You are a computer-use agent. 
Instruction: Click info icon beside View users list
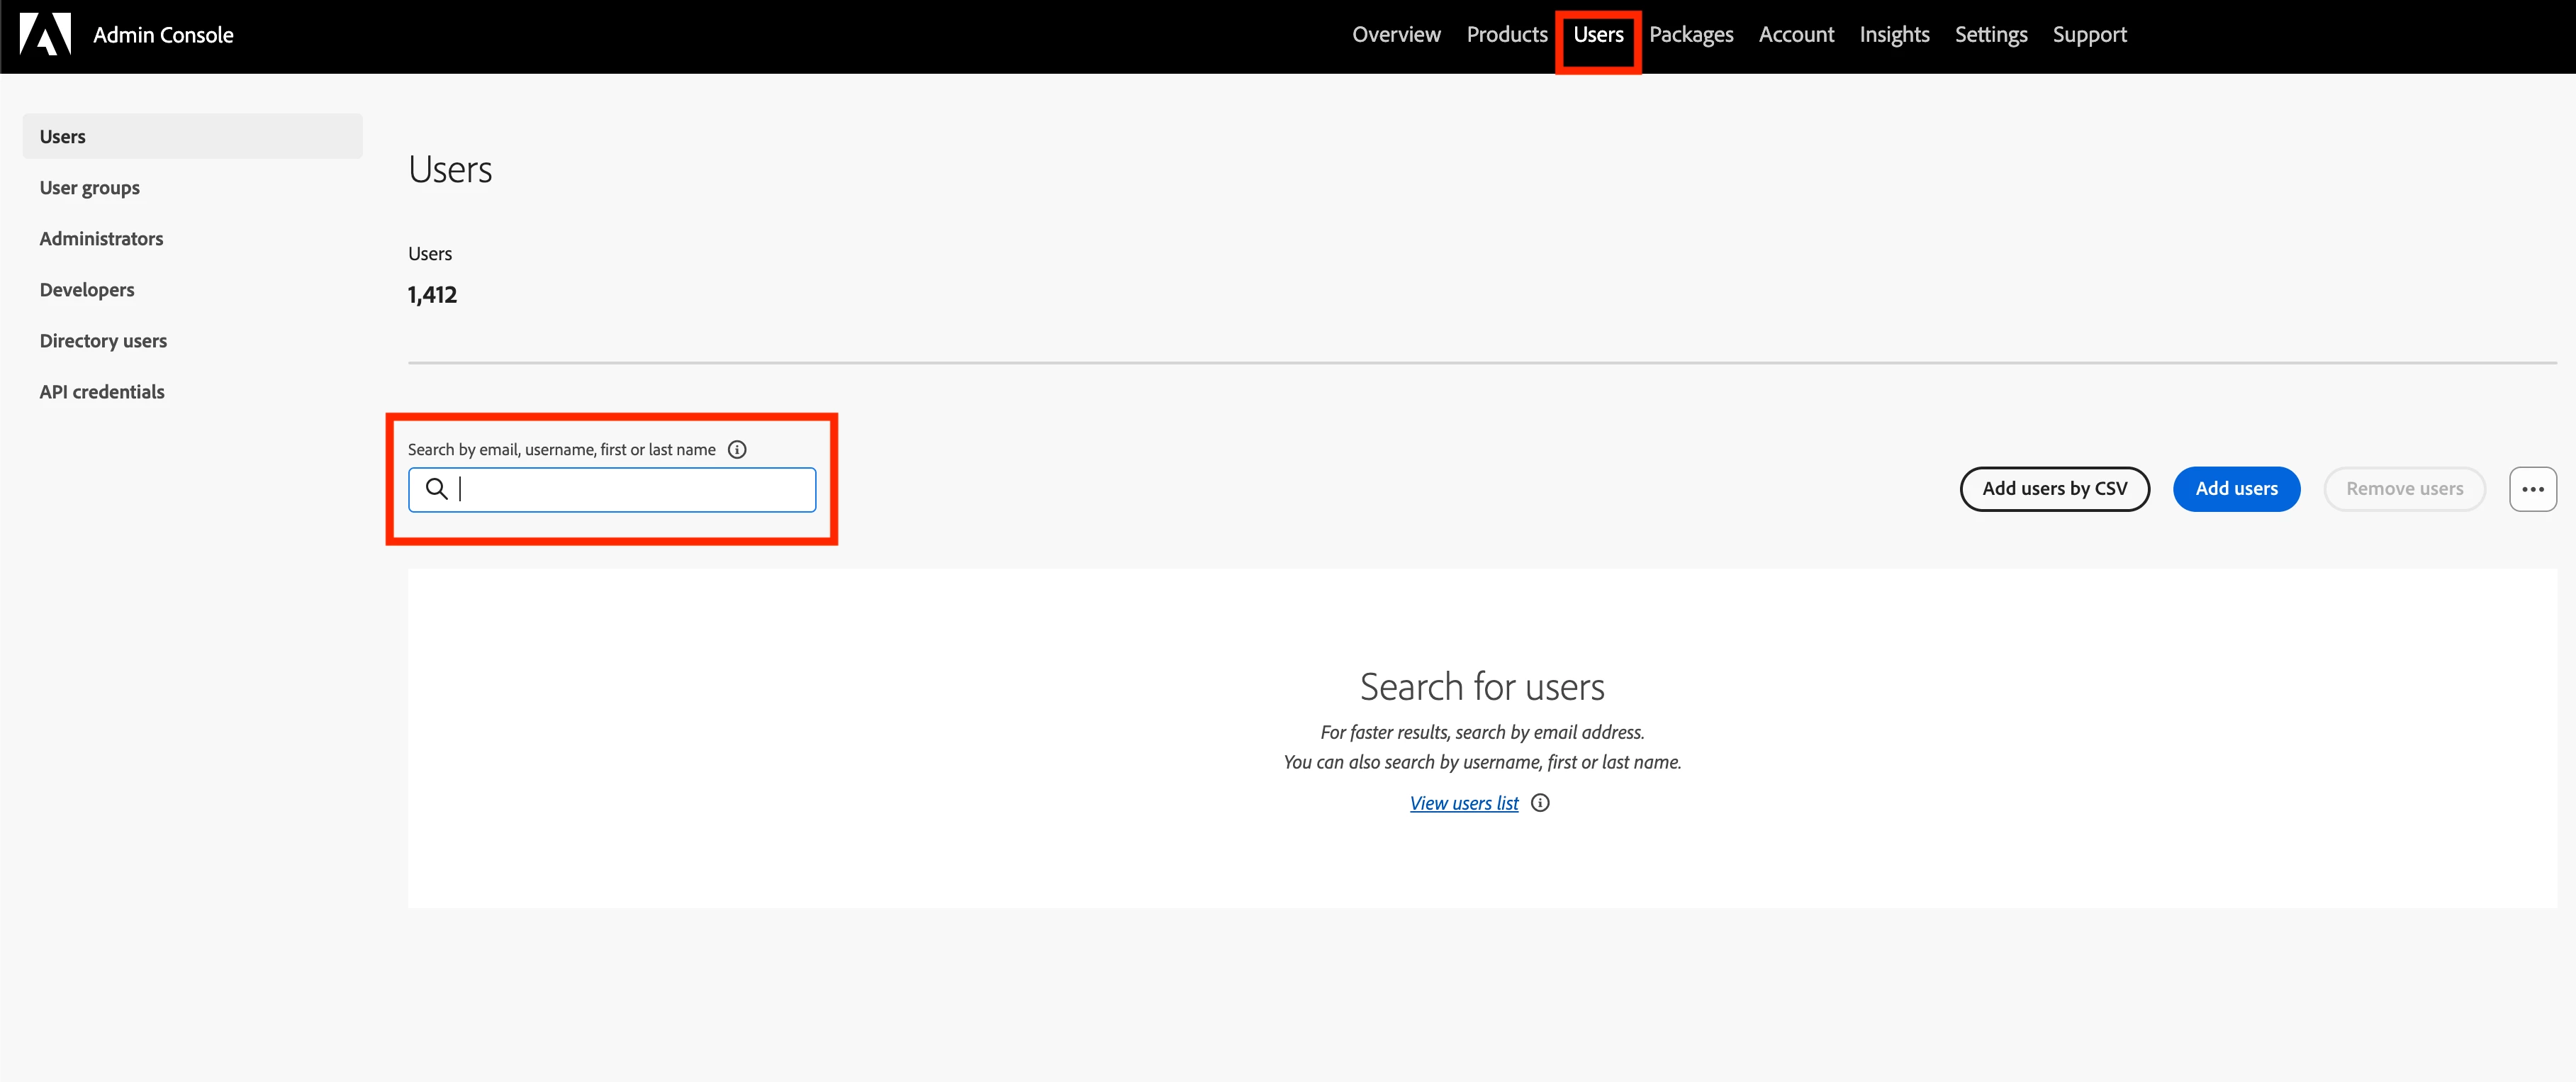pos(1540,803)
